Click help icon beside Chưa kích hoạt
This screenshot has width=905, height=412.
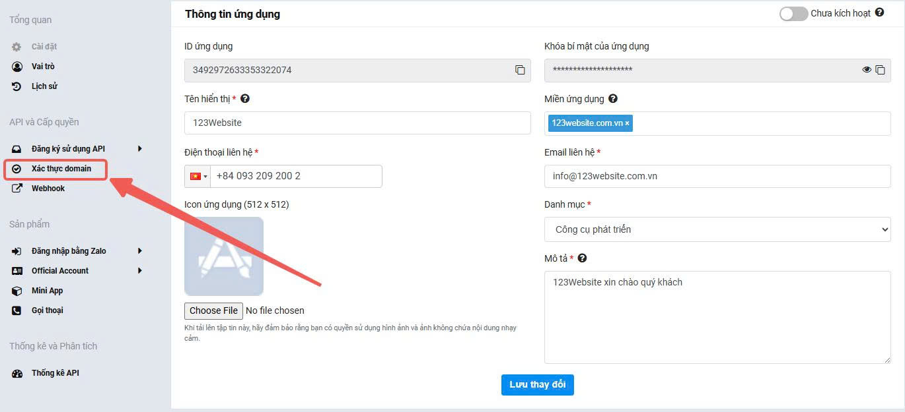(879, 13)
